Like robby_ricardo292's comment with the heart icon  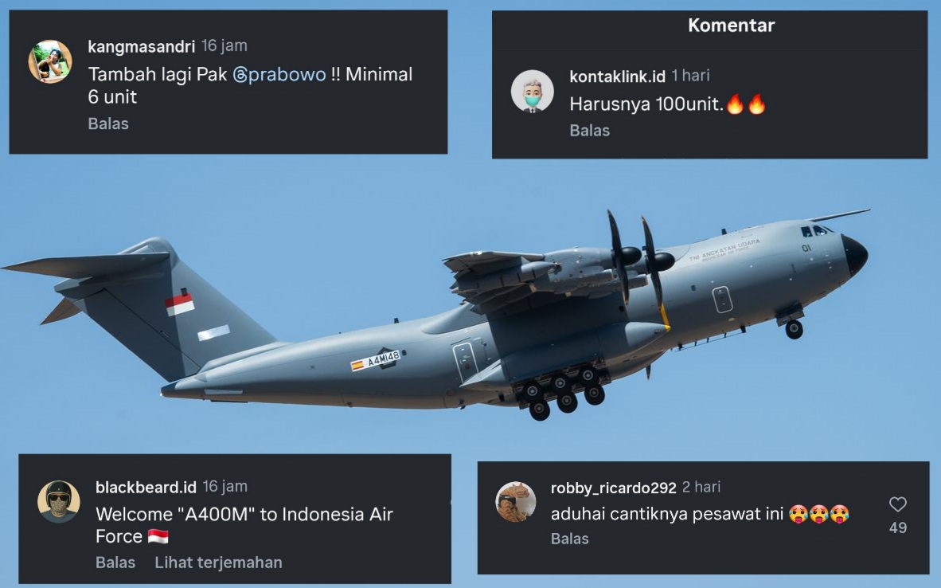point(898,504)
